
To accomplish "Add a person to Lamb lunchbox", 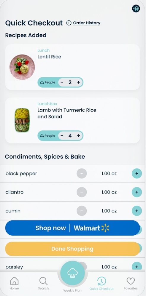I will coord(78,135).
